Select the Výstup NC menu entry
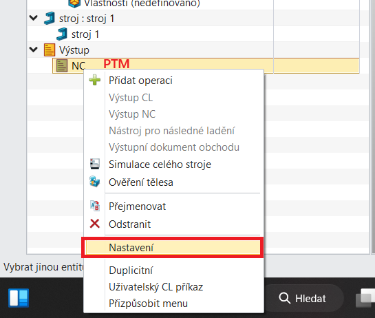 point(132,114)
